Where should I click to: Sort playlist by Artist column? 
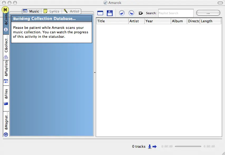click(x=136, y=21)
